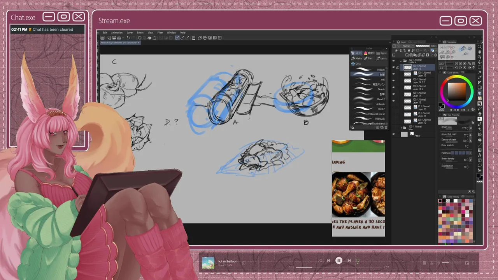The image size is (498, 280).
Task: Open the layer color palette dropdown
Action: pos(436,51)
